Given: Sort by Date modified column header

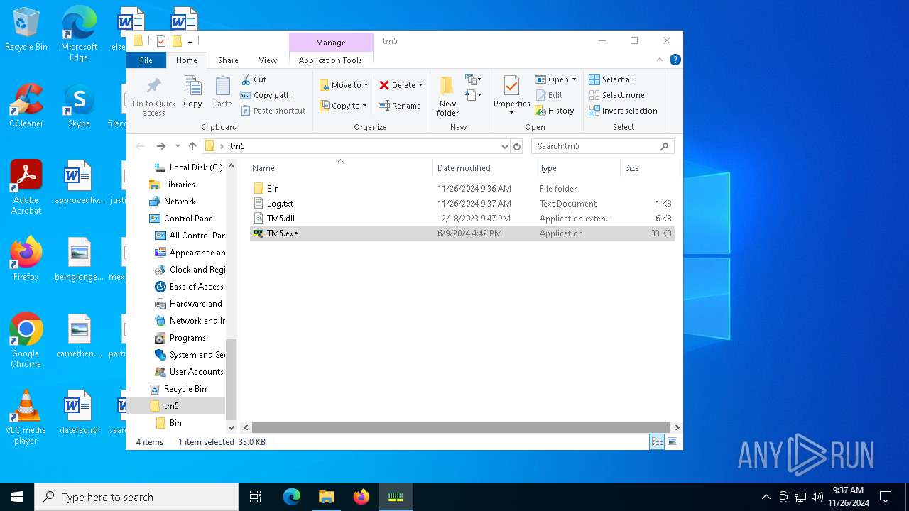Looking at the screenshot, I should [483, 168].
